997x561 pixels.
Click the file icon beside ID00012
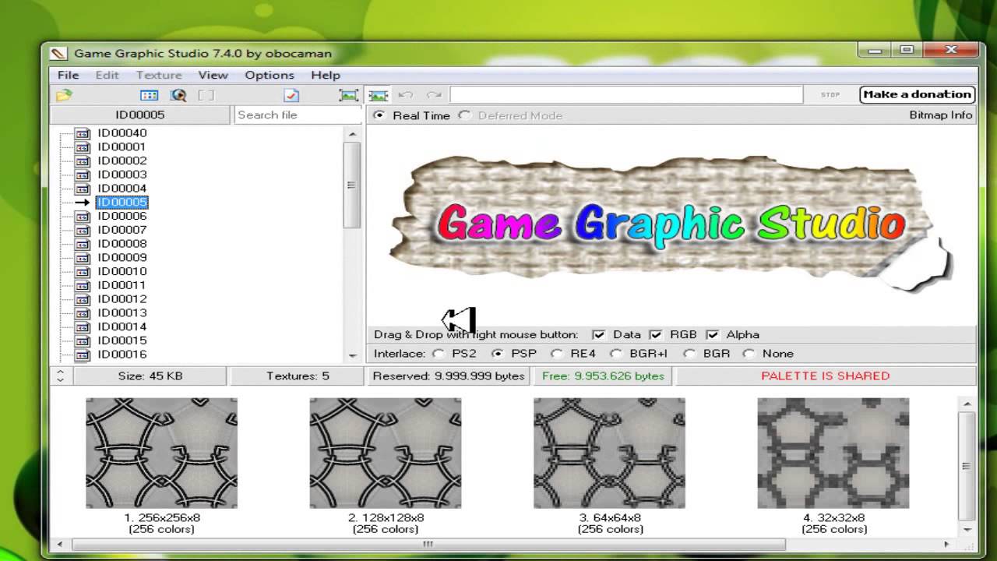(83, 299)
